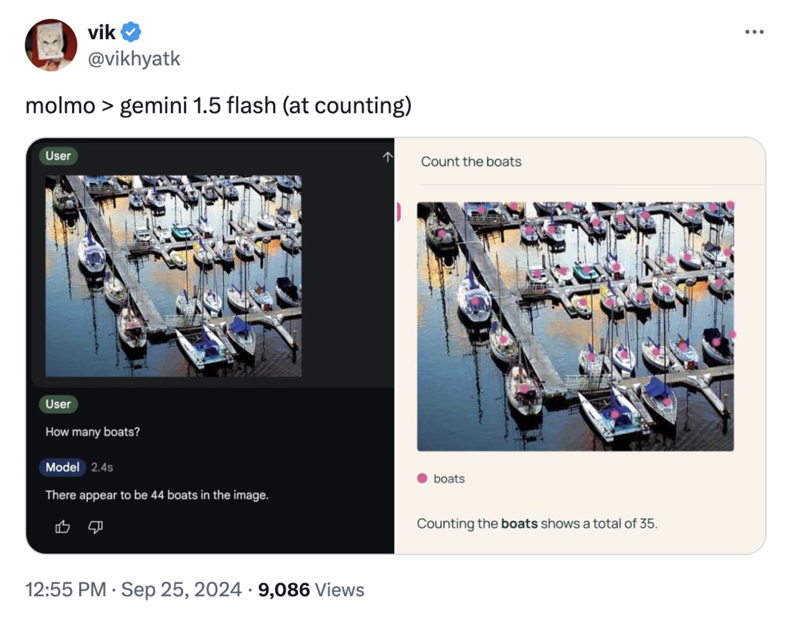Click the 9,086 Views count

click(x=311, y=589)
